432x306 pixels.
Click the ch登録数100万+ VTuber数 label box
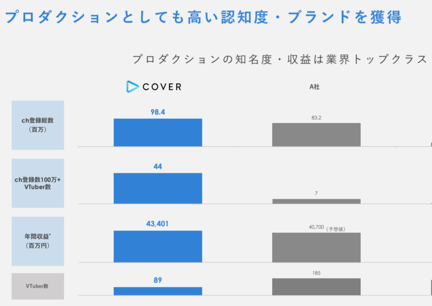(x=38, y=183)
